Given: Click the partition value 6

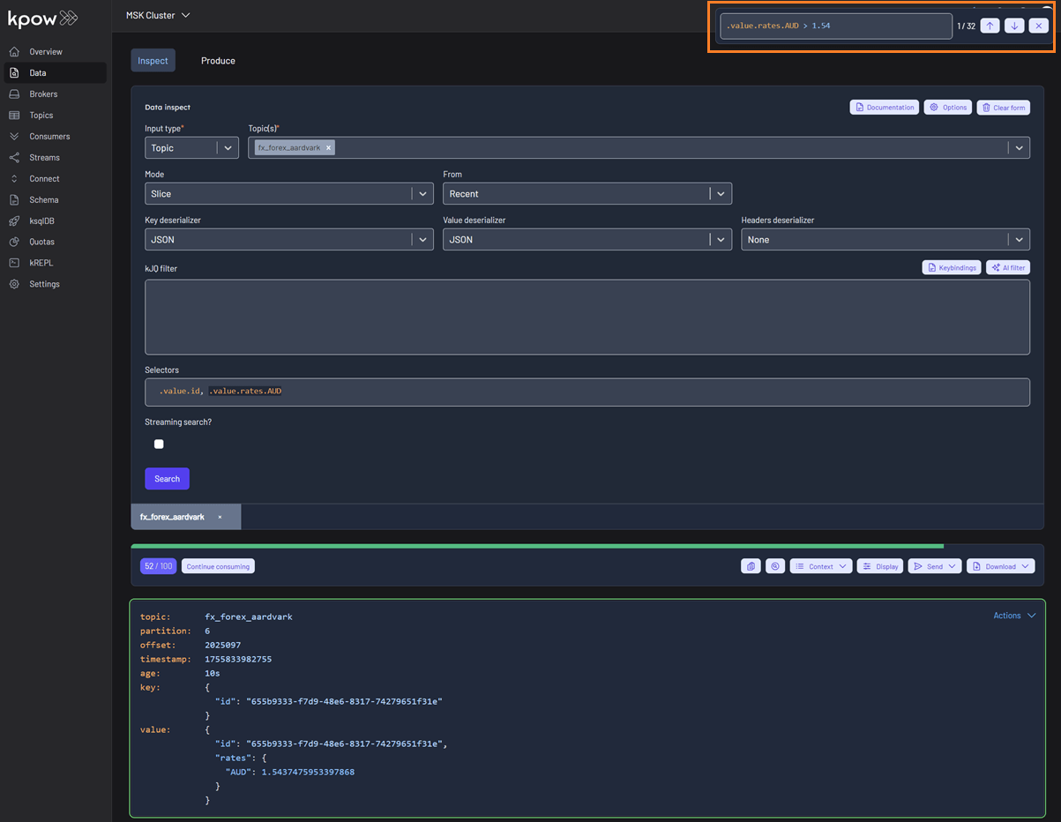Looking at the screenshot, I should pyautogui.click(x=207, y=631).
